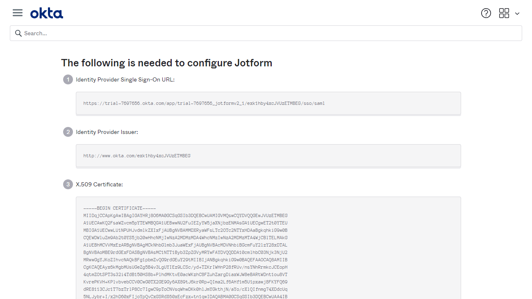Click the step 3 number badge

[68, 184]
